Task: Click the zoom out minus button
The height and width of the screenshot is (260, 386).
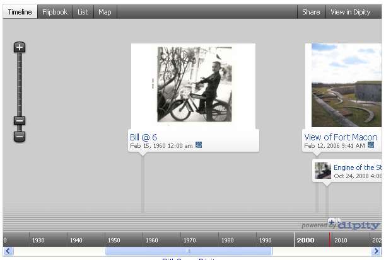Action: (20, 136)
